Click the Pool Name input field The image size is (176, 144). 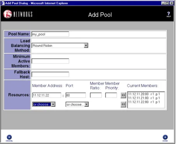(50, 34)
